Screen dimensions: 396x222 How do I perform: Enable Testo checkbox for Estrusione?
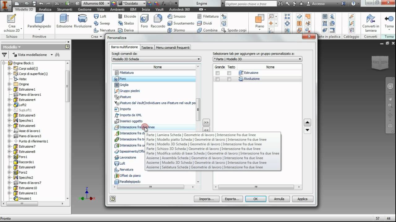click(x=229, y=73)
